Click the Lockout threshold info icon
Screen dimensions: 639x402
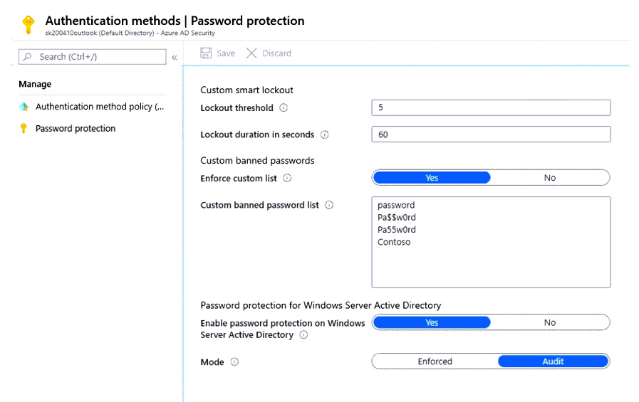point(284,108)
